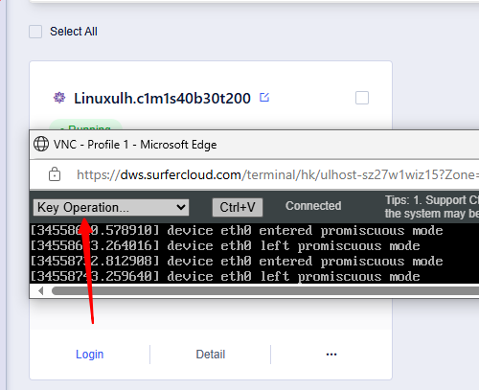Screen dimensions: 479x390
Task: Click the globe icon in the VNC window title bar
Action: [41, 144]
